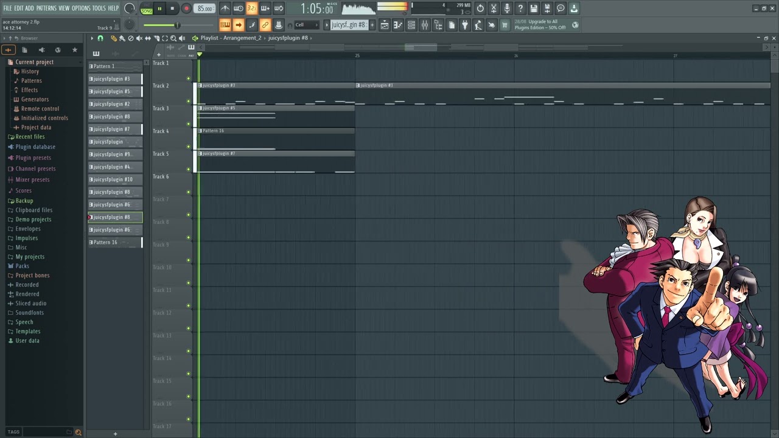The height and width of the screenshot is (438, 779).
Task: Open the audio editor scissors icon
Action: (x=494, y=9)
